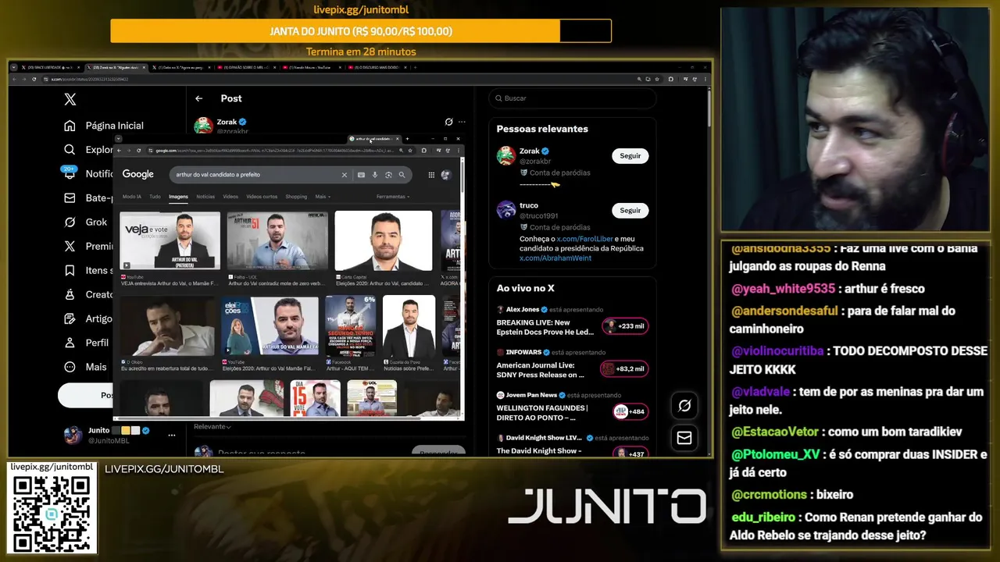The image size is (1000, 562).
Task: Select the Tudo Google tab
Action: (155, 197)
